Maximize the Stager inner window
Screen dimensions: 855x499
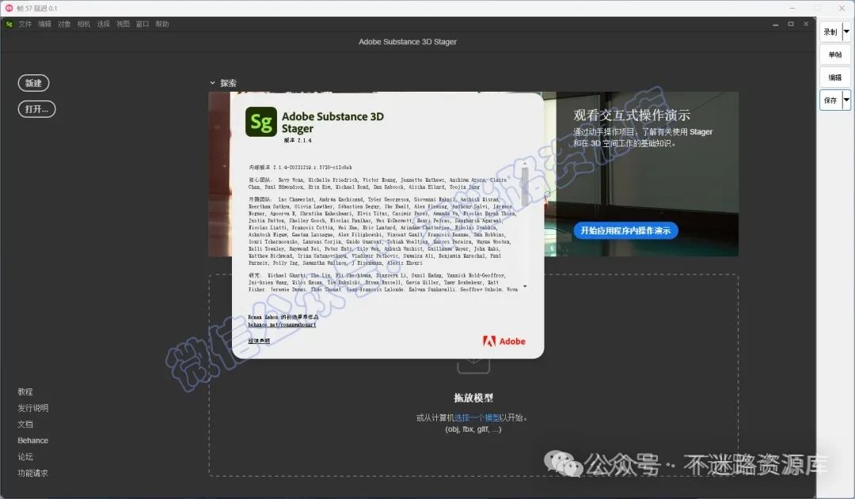point(791,24)
